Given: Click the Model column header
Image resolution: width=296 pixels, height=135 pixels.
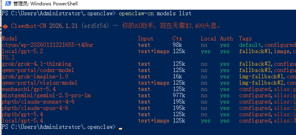Looking at the screenshot, I should tap(9, 38).
